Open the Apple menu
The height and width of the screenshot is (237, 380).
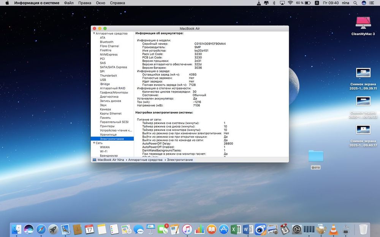click(7, 3)
